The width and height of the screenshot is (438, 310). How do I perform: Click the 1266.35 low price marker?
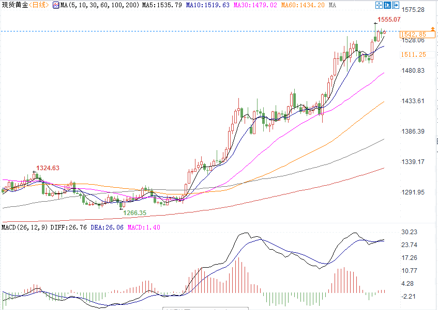(134, 213)
